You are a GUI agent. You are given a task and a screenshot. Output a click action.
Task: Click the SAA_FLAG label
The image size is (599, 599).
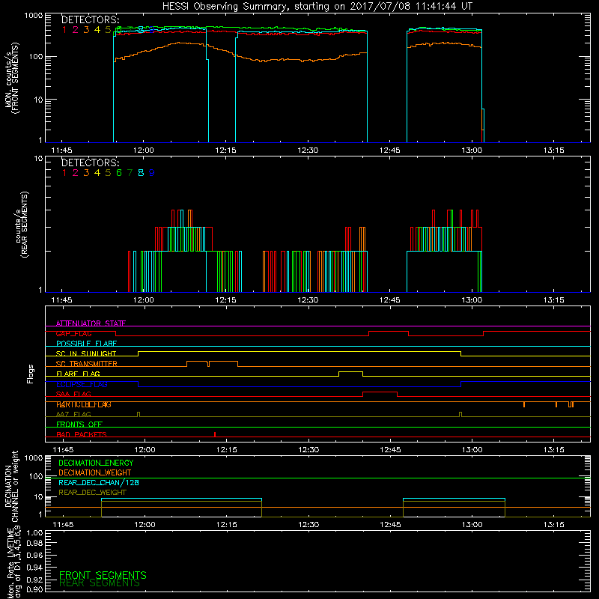click(73, 394)
